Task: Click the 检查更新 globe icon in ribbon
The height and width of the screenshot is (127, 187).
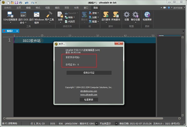Action: [x=147, y=14]
